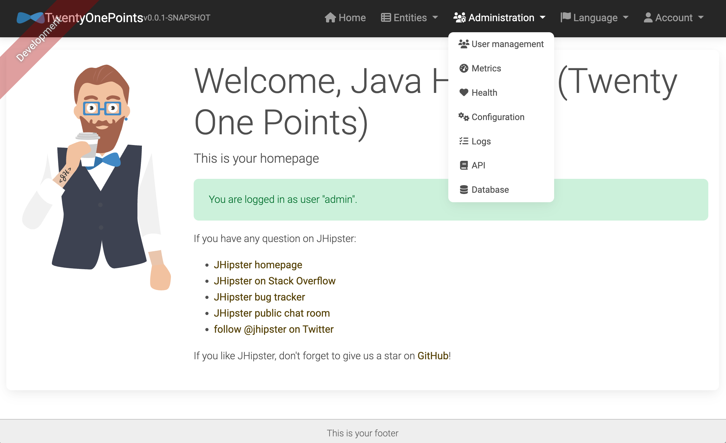
Task: Expand the Account dropdown caret
Action: point(701,18)
